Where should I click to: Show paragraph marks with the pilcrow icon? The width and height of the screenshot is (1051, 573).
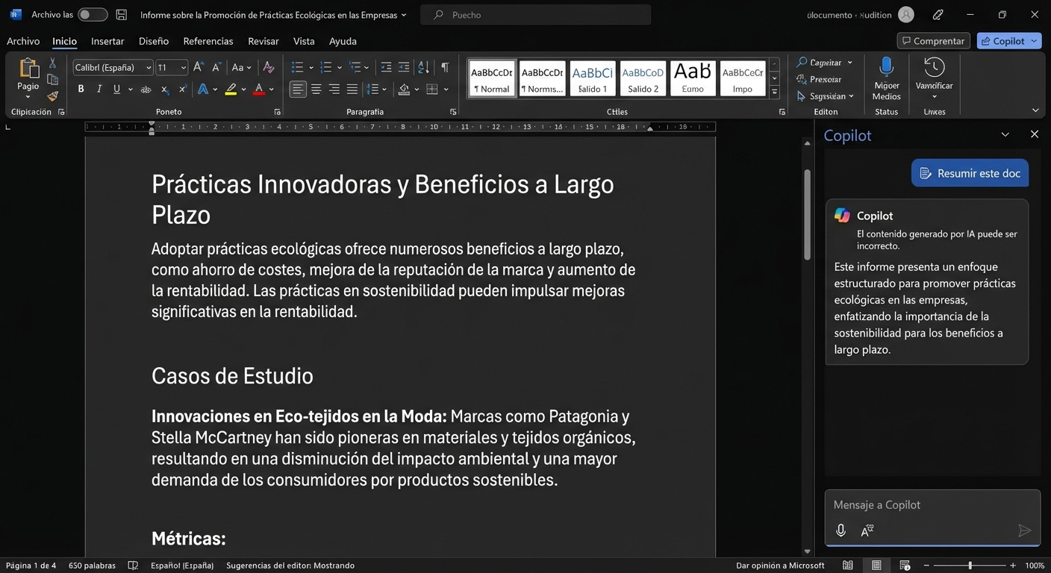point(444,67)
